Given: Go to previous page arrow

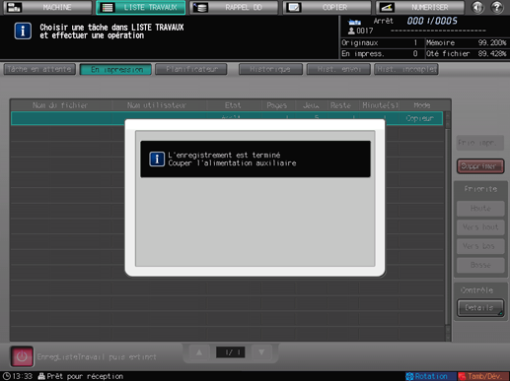Looking at the screenshot, I should tap(199, 352).
